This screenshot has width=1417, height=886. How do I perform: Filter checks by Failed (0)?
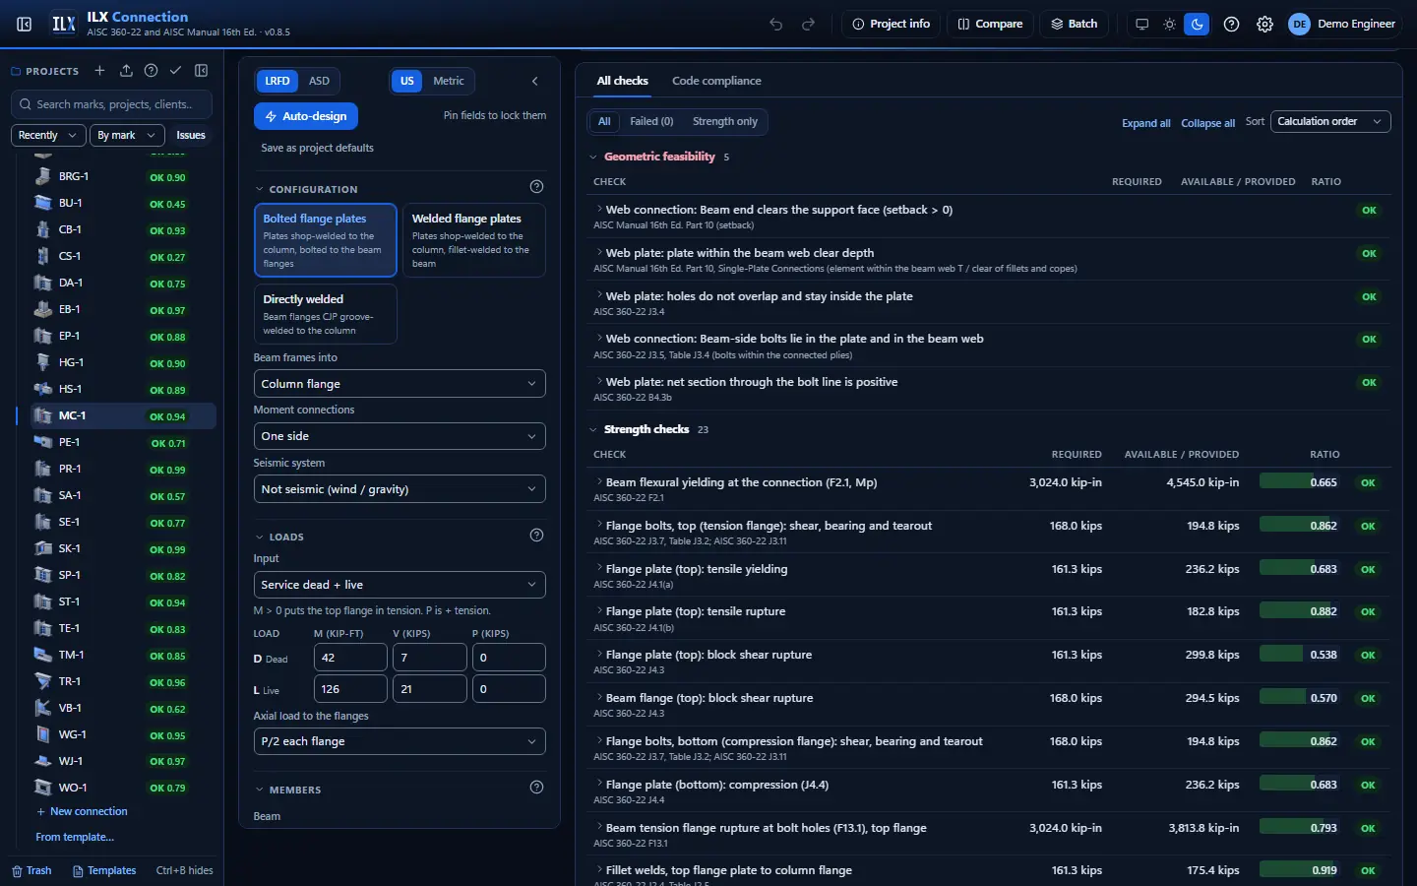(x=651, y=121)
